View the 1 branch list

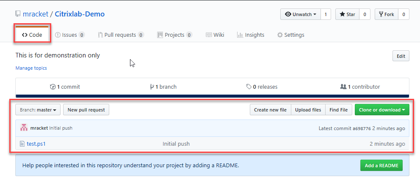tap(163, 87)
